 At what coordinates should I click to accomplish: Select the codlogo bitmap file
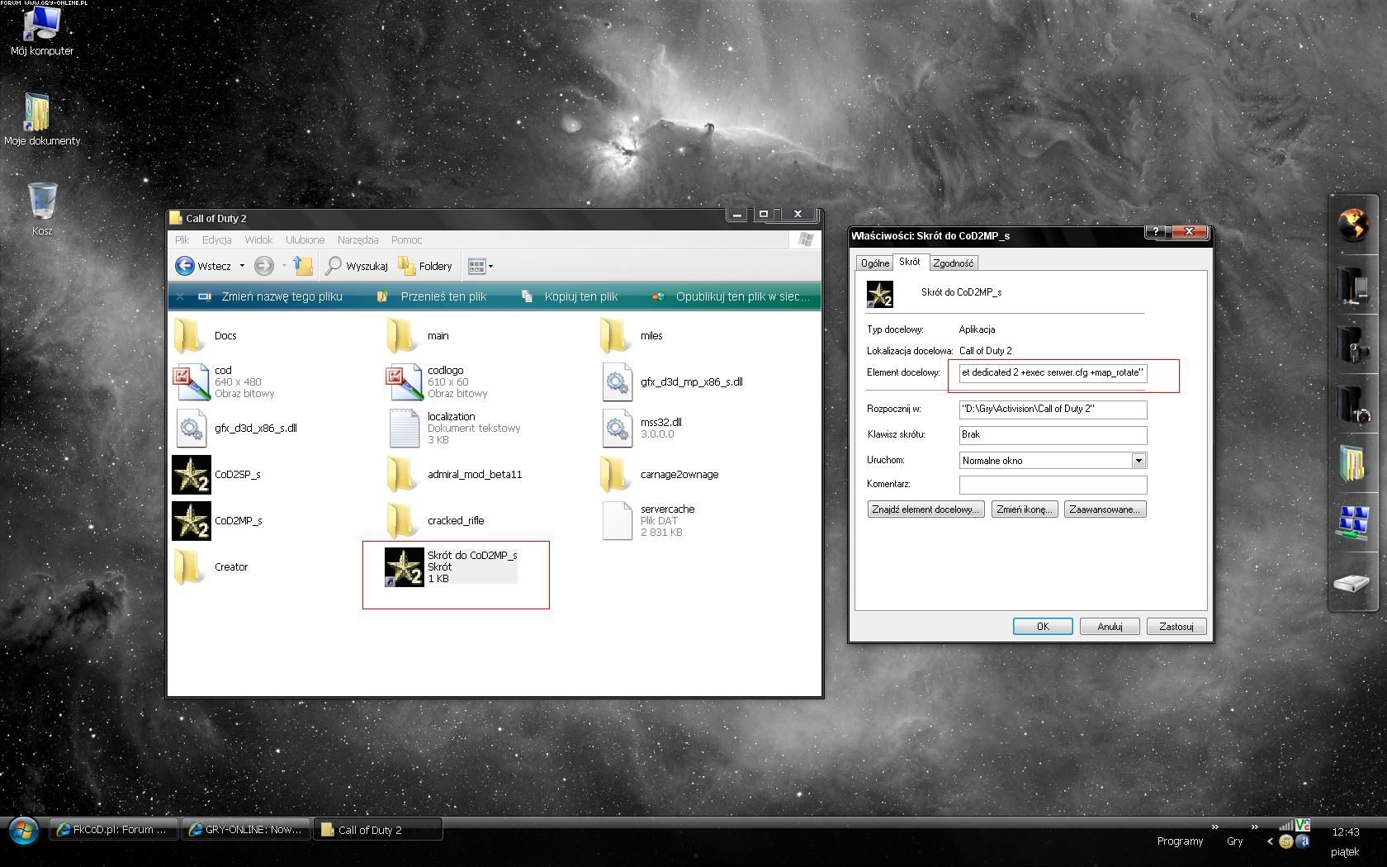click(437, 382)
